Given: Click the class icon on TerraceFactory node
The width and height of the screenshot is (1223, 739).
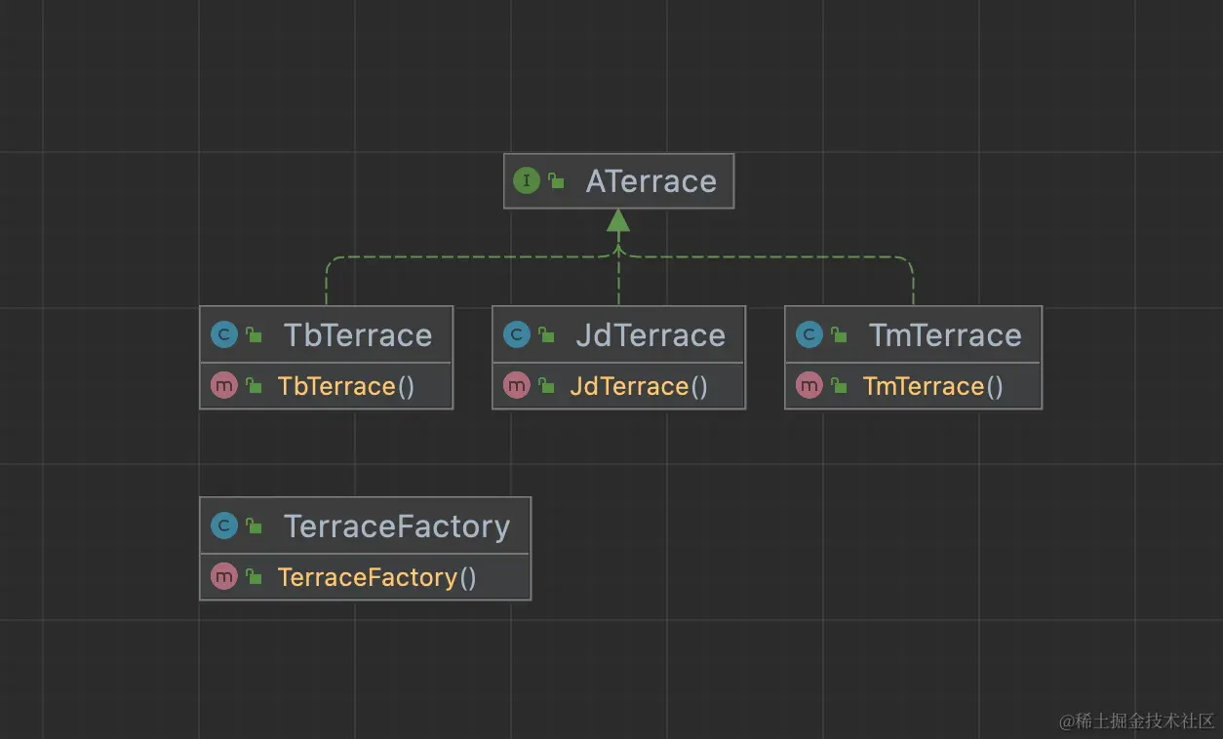Looking at the screenshot, I should pyautogui.click(x=223, y=526).
